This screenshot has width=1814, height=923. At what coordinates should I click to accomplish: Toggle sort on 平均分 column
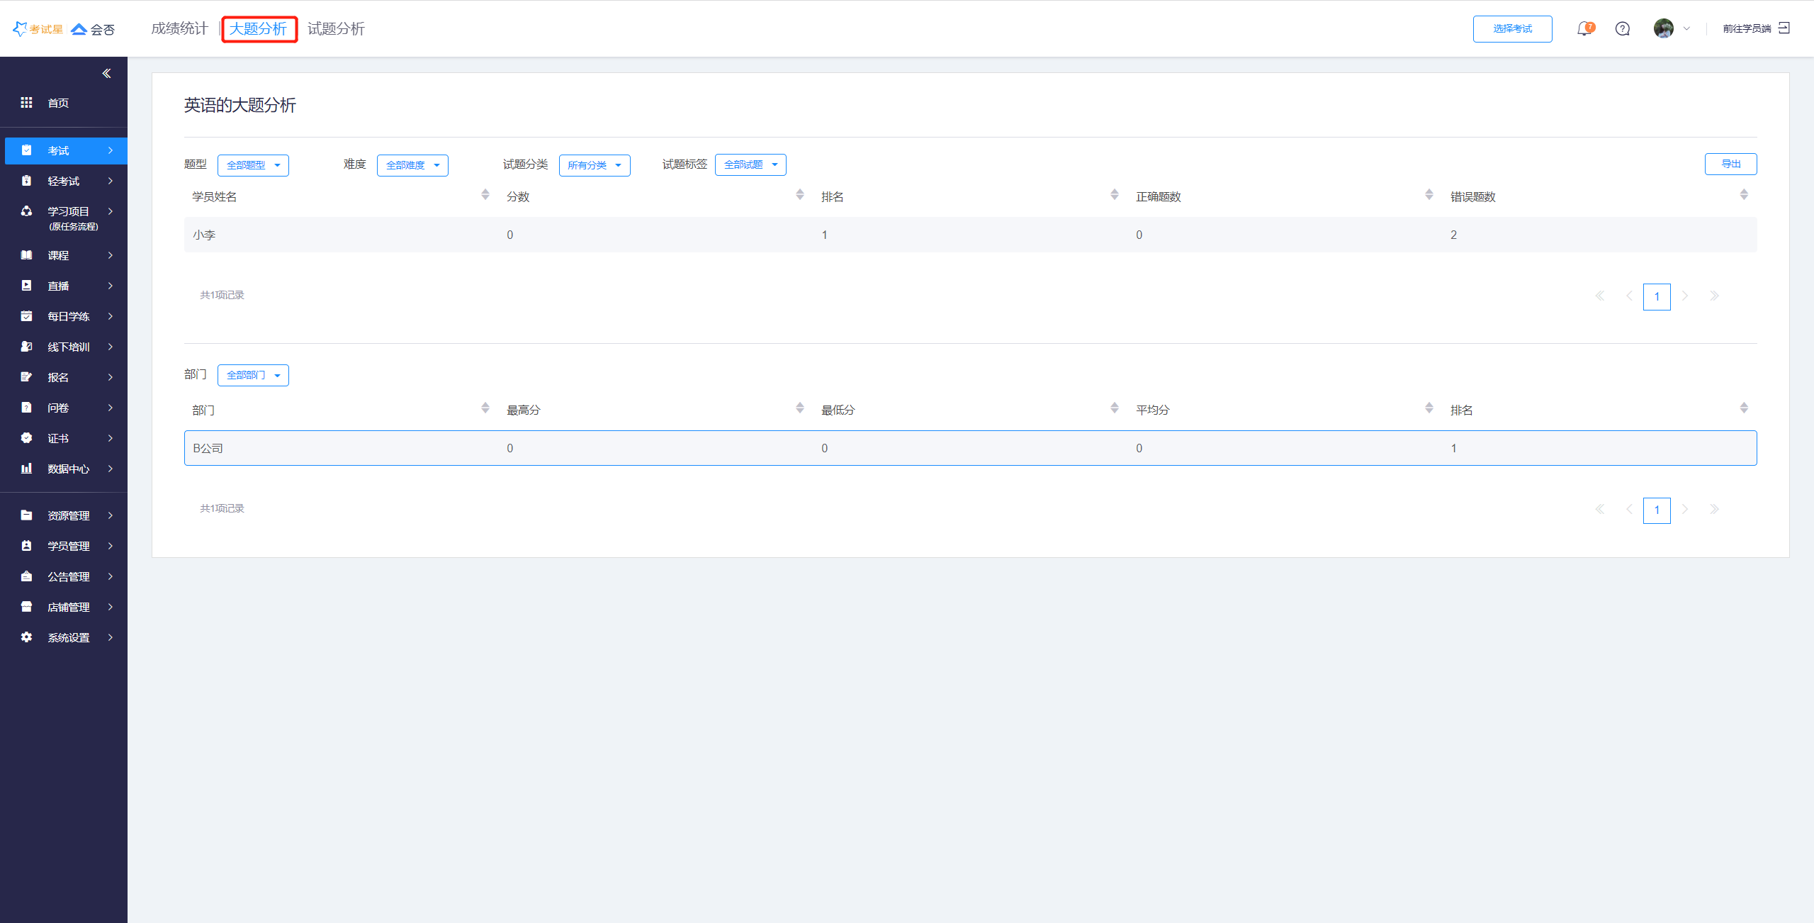pyautogui.click(x=1429, y=408)
